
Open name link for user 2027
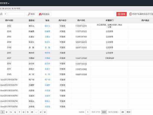tap(47, 58)
